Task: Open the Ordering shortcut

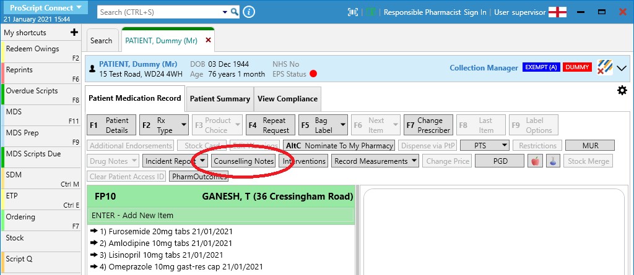Action: coord(41,221)
